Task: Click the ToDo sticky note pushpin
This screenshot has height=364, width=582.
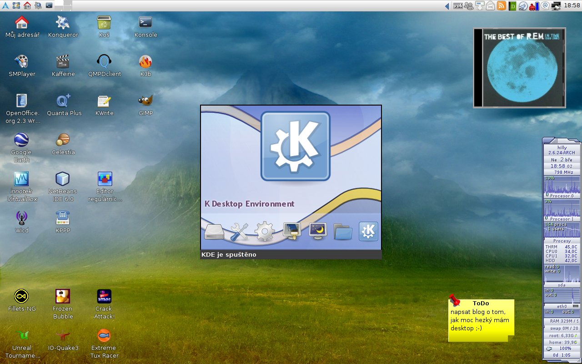Action: [x=454, y=299]
